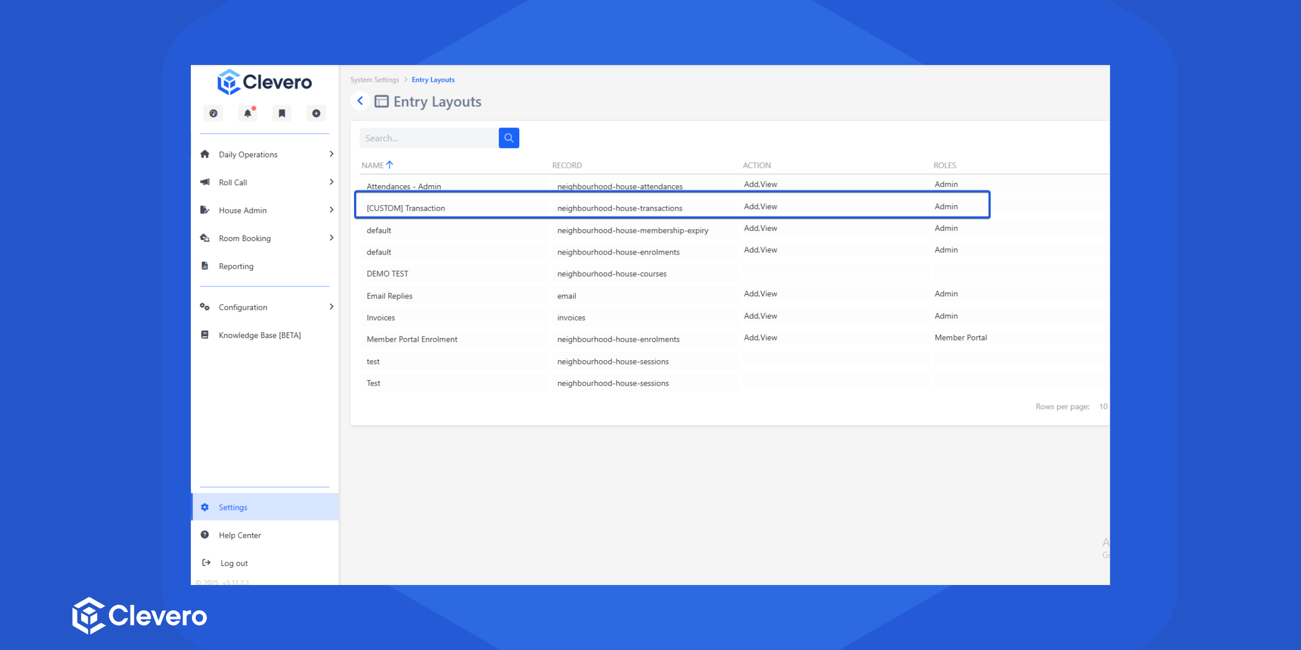Click the plus circle quick-add icon
Viewport: 1301px width, 650px height.
(316, 113)
